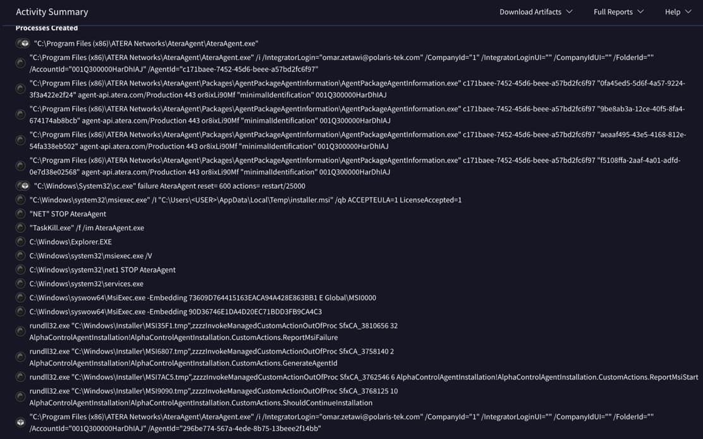Viewport: 703px width, 439px height.
Task: Click the icon beside the MsiExec Global\MSI0000 entry
Action: coord(21,297)
